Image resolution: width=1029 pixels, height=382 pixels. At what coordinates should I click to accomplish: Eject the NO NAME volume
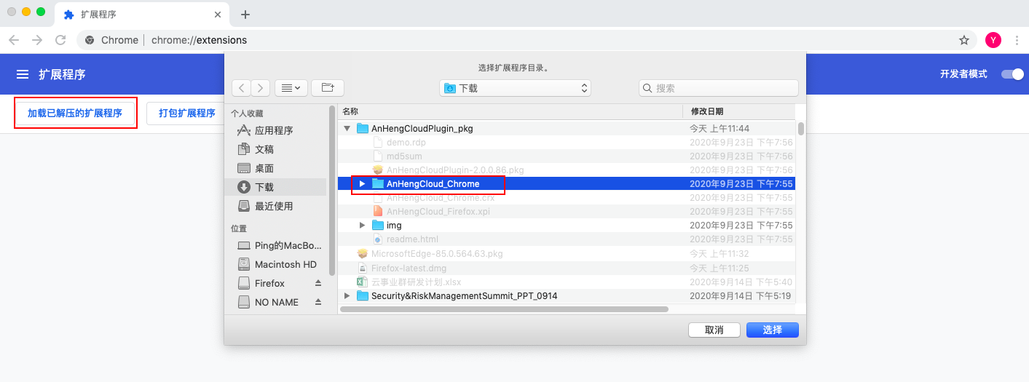(318, 302)
